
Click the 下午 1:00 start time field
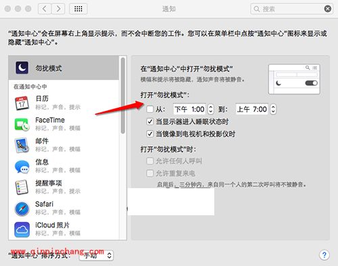pos(190,109)
